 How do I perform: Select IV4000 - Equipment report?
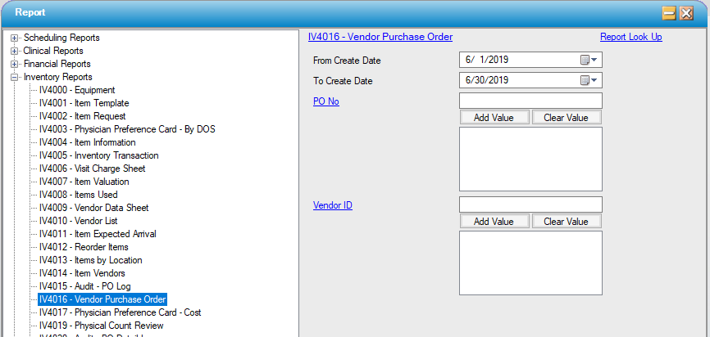tap(77, 90)
